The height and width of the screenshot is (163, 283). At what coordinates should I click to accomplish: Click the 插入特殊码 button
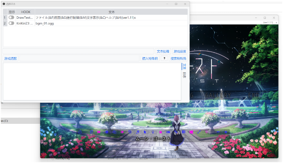coord(150,58)
